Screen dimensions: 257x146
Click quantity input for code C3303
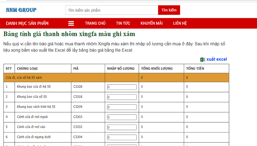pyautogui.click(x=122, y=117)
